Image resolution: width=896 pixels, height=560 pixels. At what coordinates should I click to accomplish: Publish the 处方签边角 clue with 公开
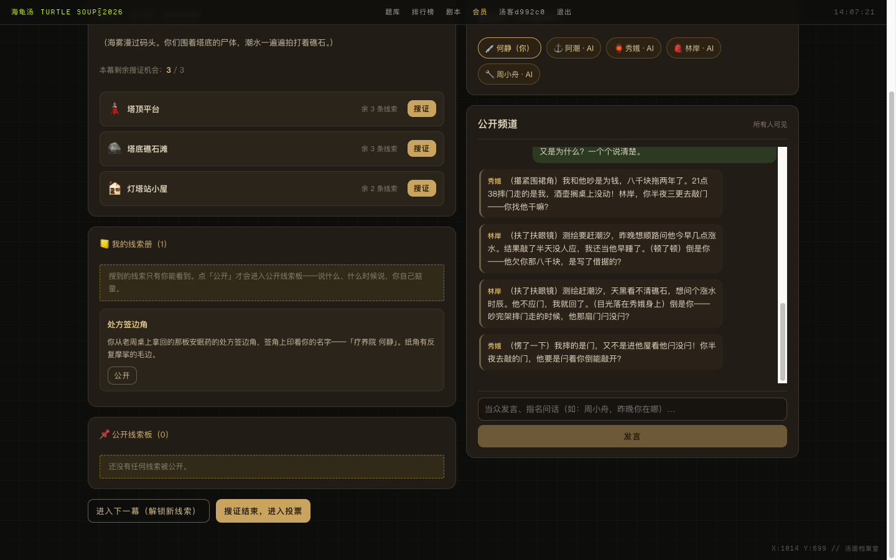(x=122, y=375)
